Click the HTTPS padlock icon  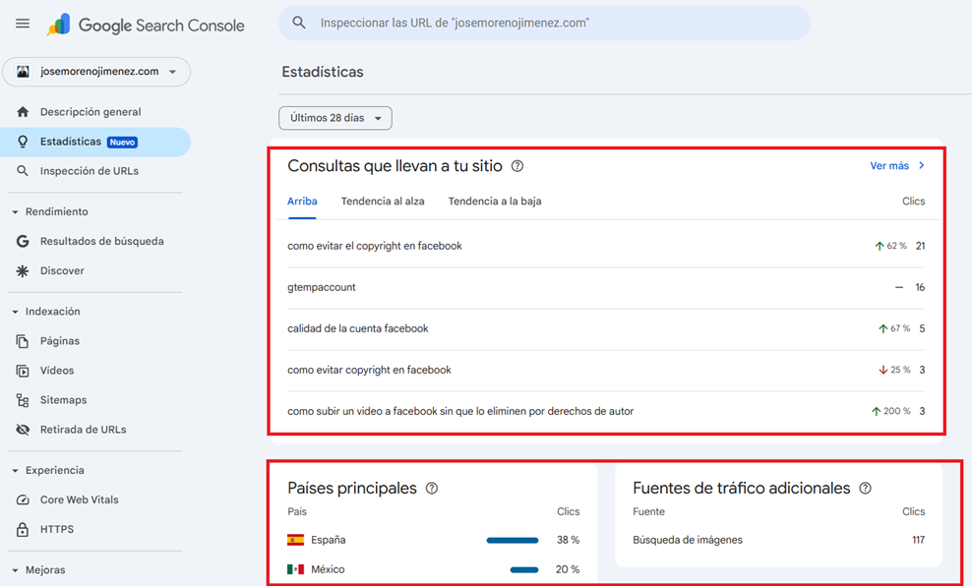pyautogui.click(x=23, y=529)
